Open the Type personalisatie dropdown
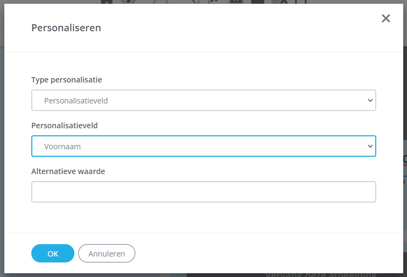407x277 pixels. [x=203, y=100]
